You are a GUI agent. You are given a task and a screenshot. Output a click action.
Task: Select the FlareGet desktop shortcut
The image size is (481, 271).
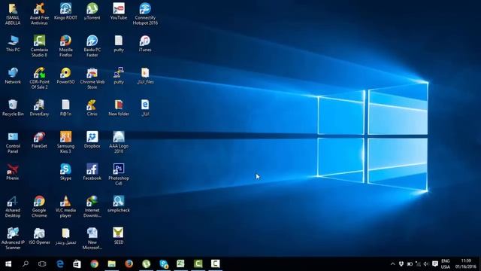39,140
